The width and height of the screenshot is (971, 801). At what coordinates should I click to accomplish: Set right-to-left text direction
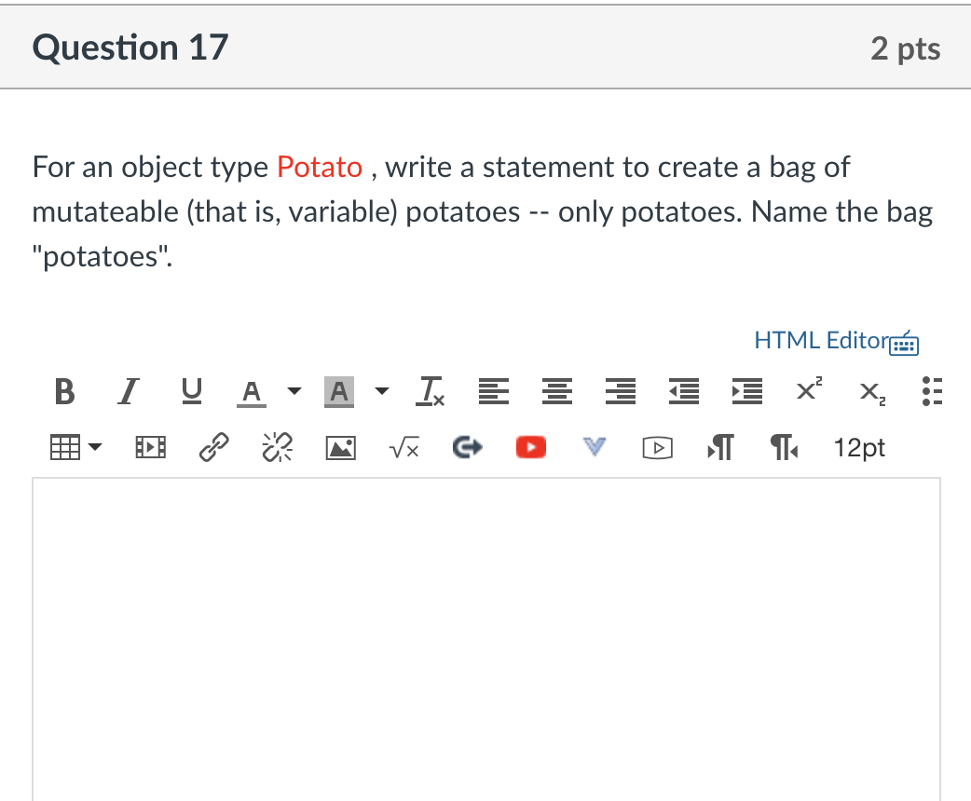coord(784,447)
